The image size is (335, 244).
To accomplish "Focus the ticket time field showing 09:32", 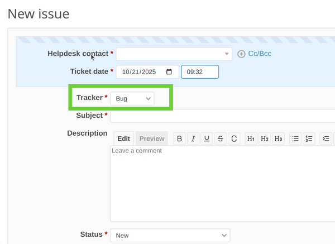I will [x=199, y=72].
